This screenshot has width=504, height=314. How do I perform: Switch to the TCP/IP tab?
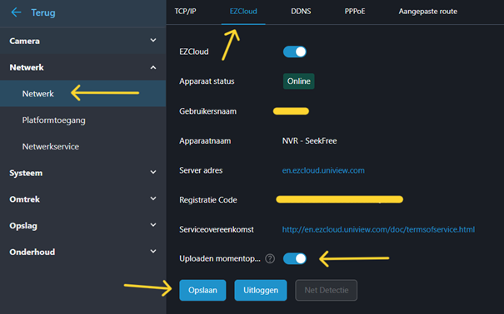pos(185,12)
